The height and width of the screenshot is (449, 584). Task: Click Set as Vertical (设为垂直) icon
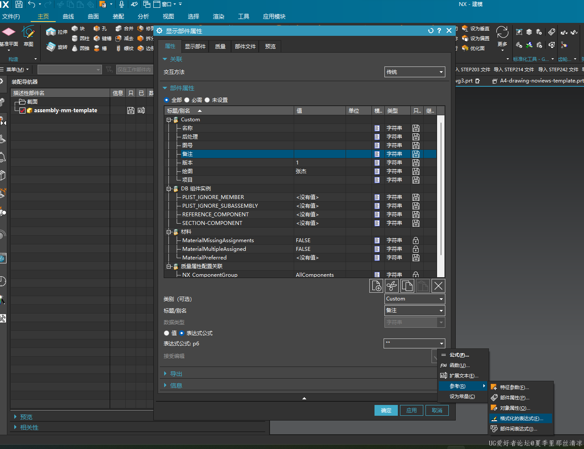coord(465,28)
